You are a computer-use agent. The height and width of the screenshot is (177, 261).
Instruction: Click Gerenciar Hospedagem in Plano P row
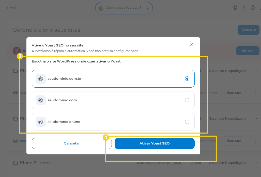click(227, 163)
